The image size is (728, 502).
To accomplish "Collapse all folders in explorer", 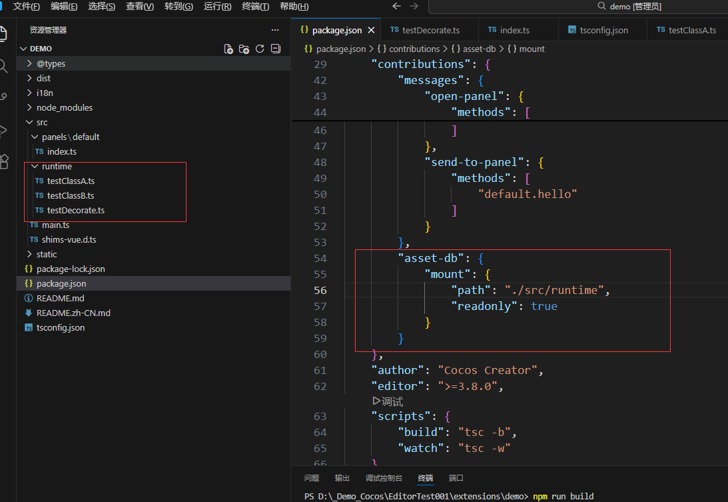I will pos(275,49).
